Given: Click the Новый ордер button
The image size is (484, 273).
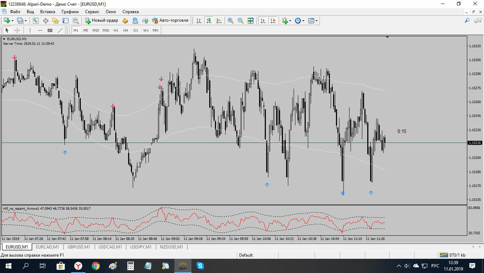Looking at the screenshot, I should click(101, 21).
